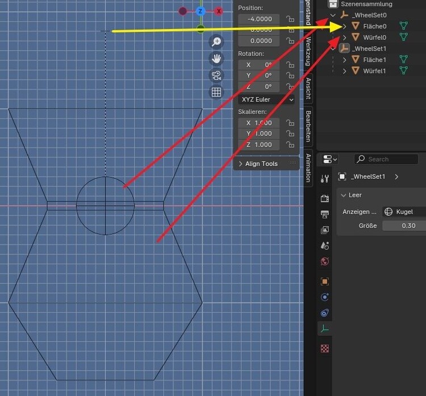This screenshot has height=396, width=426.
Task: Open the Tool properties wrench tab
Action: coord(325,179)
